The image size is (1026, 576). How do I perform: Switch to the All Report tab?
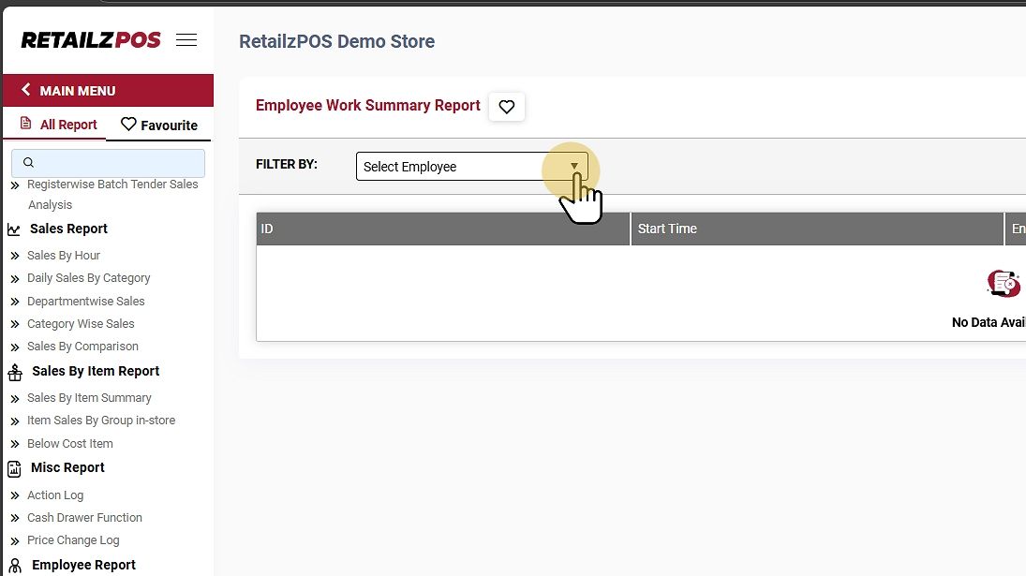pos(58,125)
